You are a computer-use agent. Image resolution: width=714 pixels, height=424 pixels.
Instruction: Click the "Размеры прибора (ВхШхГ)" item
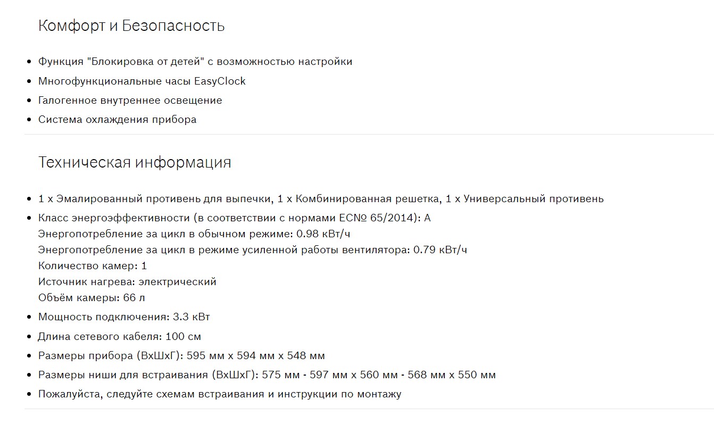[181, 356]
